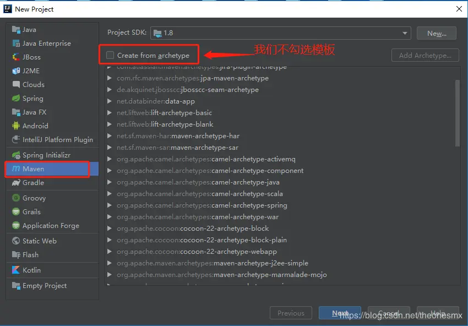Viewport: 468px width, 326px height.
Task: Select cocoon-22-archetype-block entry
Action: click(x=193, y=229)
